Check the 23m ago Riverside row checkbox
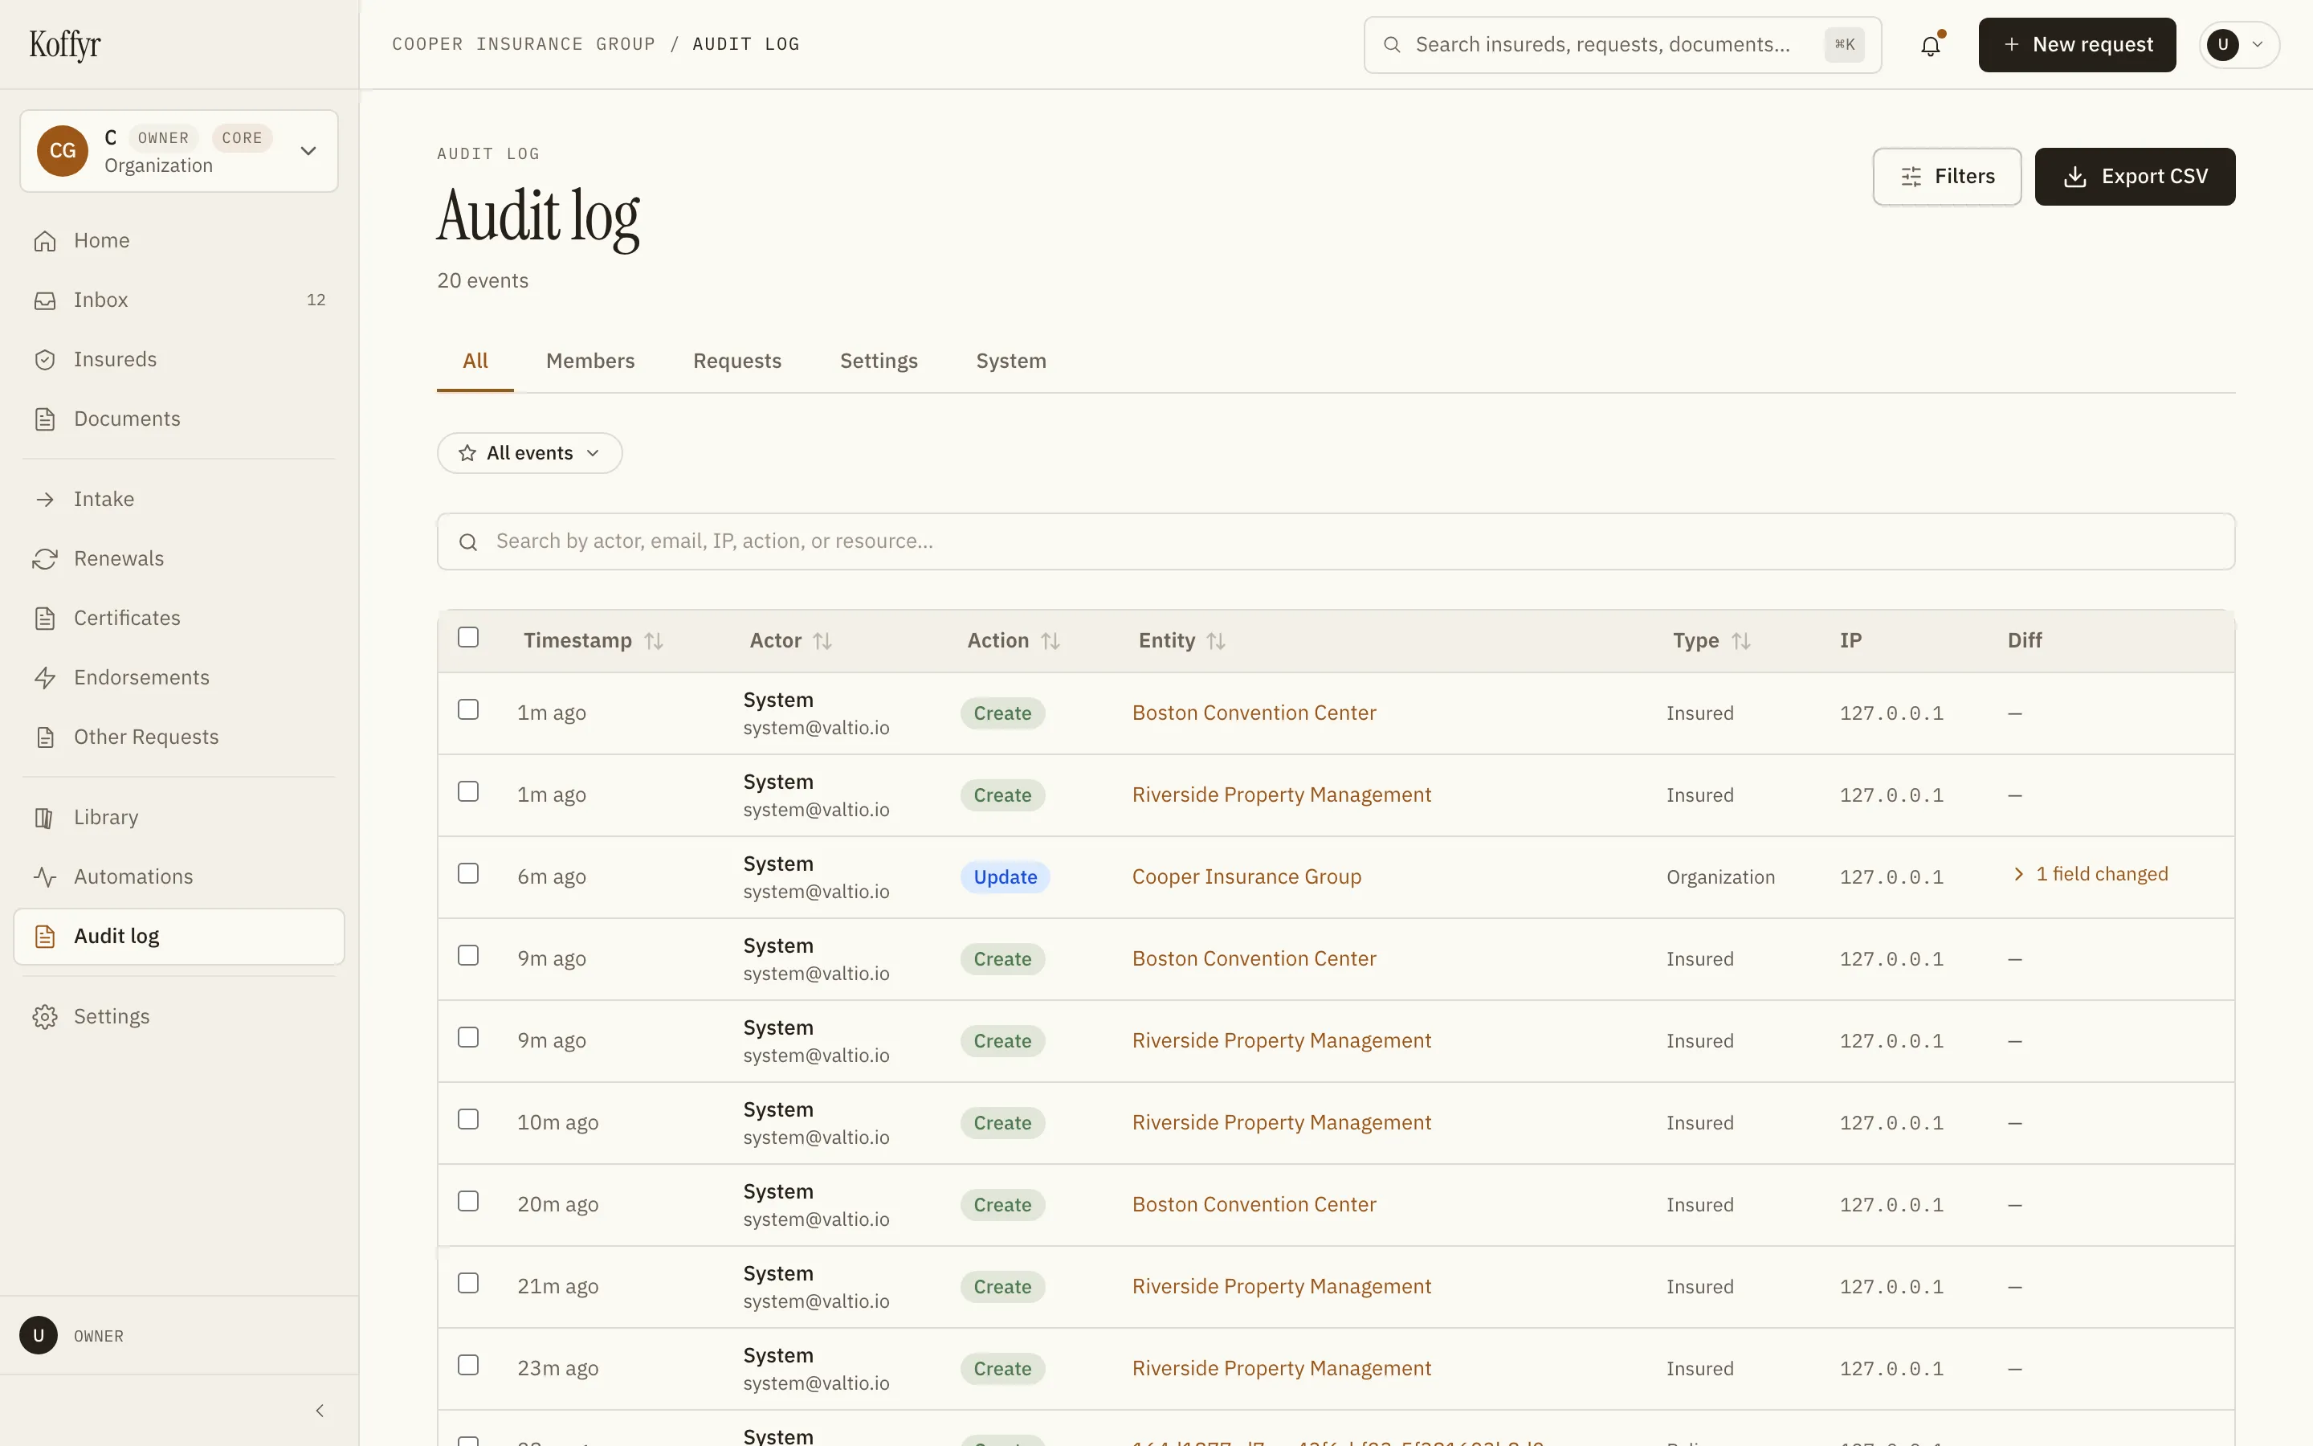Image resolution: width=2313 pixels, height=1446 pixels. (x=468, y=1366)
